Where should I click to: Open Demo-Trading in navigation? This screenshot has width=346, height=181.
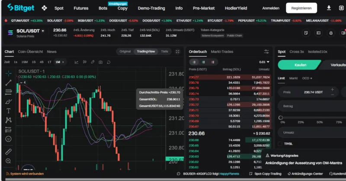point(151,8)
